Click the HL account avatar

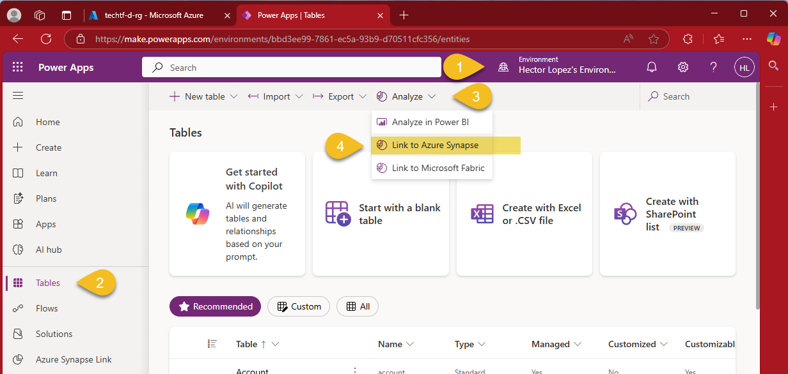(x=744, y=68)
